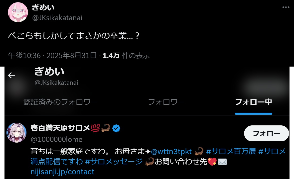
Task: Click the 1.4万 件の表示 view count
Action: pos(126,55)
